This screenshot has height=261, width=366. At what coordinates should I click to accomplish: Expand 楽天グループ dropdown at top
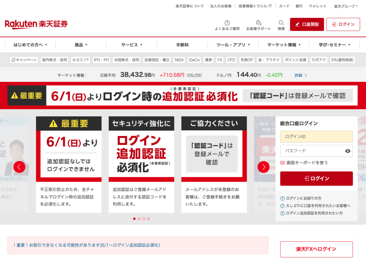(346, 6)
